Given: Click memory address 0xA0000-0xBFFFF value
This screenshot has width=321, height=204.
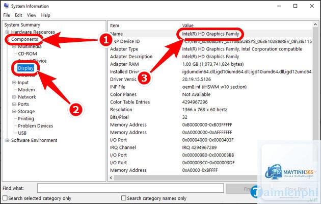Looking at the screenshot, I should tap(200, 170).
